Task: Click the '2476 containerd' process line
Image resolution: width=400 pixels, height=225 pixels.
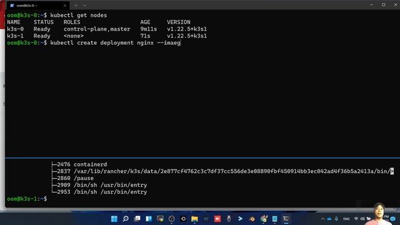Action: click(79, 164)
